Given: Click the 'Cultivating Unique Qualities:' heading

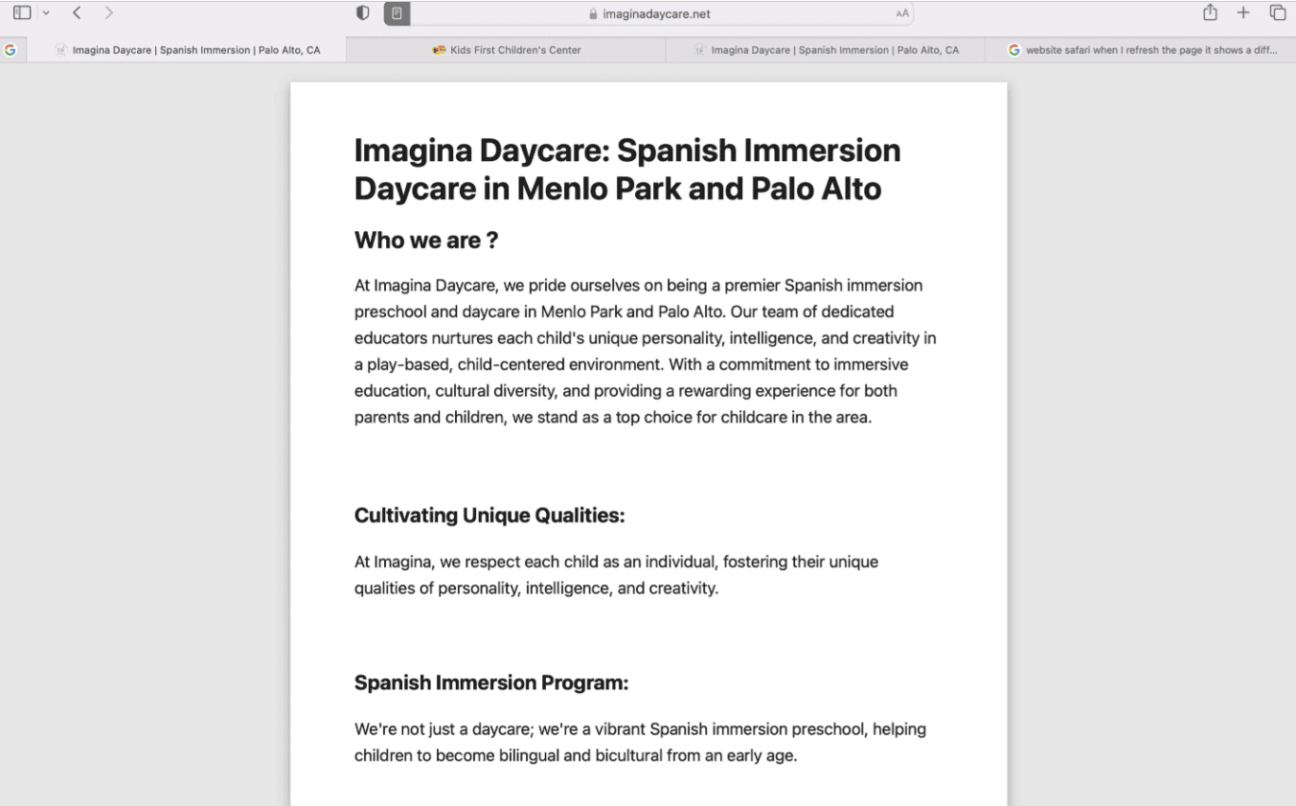Looking at the screenshot, I should (489, 516).
